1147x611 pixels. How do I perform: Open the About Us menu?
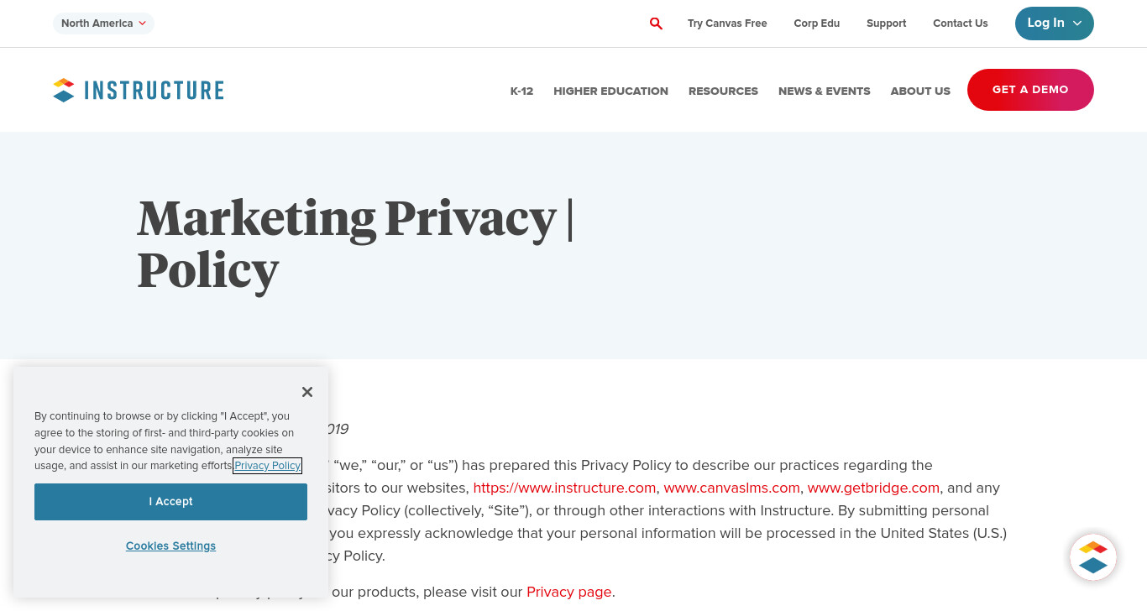(920, 91)
